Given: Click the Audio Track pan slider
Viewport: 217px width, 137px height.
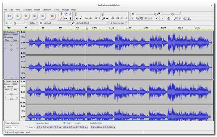Looking at the screenshot, I should pos(11,99).
